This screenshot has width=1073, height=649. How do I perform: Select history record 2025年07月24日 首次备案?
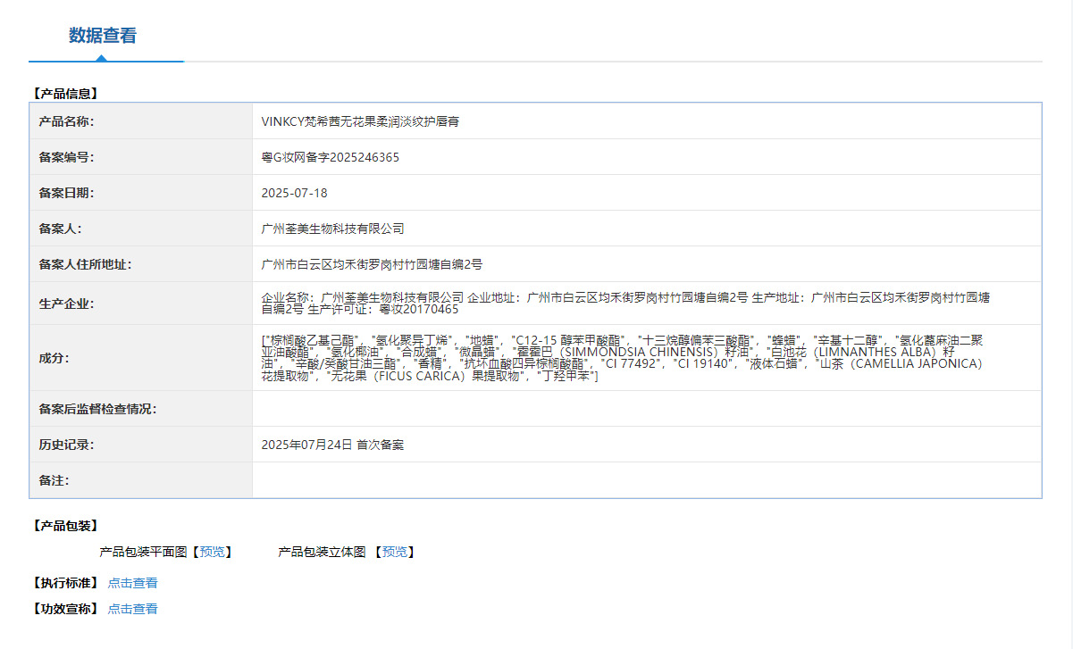332,445
